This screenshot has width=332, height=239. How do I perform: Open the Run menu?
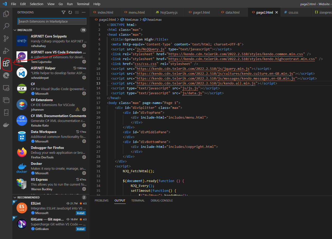coord(70,4)
